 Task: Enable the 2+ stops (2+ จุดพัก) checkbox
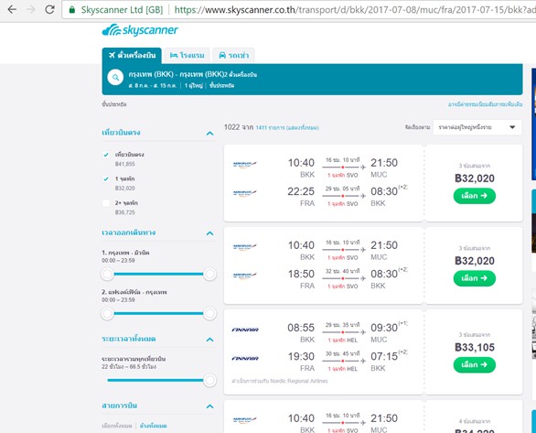(x=106, y=203)
